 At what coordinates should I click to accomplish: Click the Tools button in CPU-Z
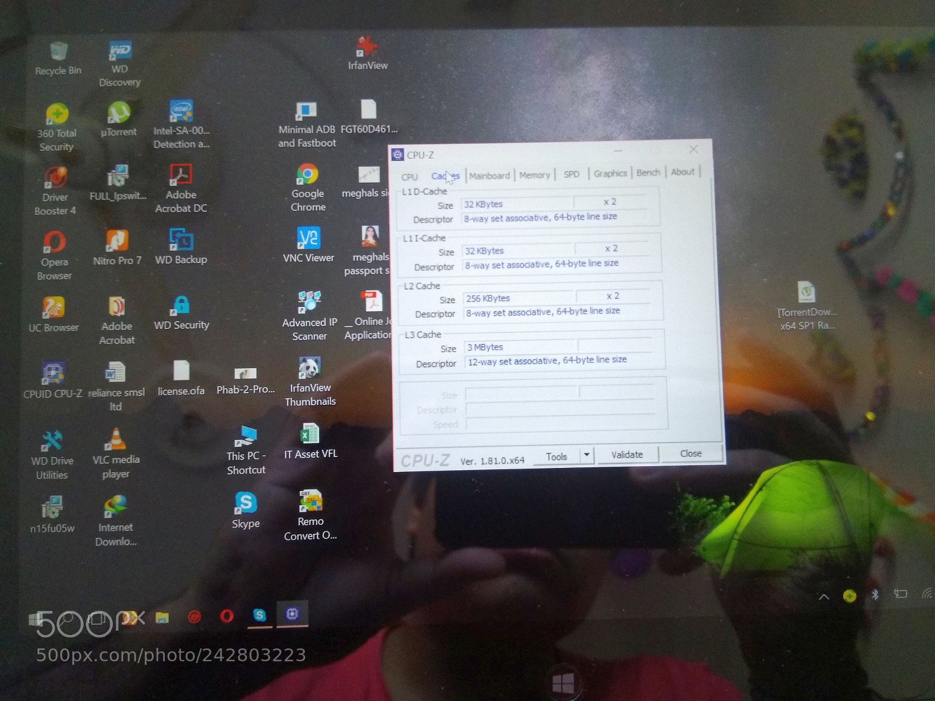pos(556,457)
